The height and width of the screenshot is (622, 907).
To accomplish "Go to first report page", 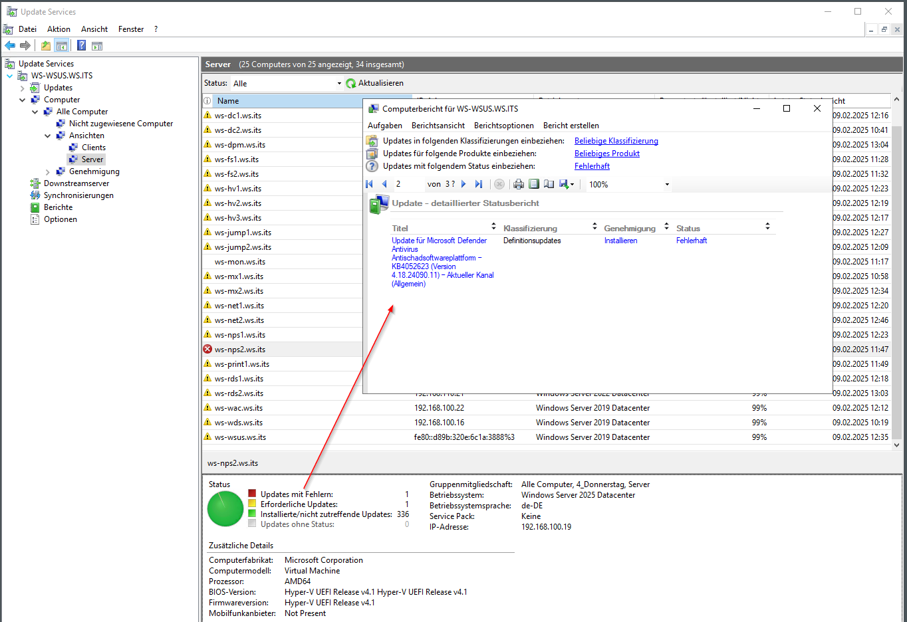I will coord(369,184).
